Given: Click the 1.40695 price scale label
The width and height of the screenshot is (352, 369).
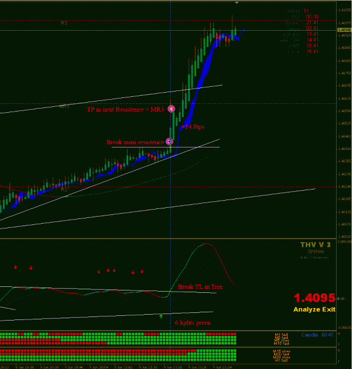Looking at the screenshot, I should (x=344, y=86).
